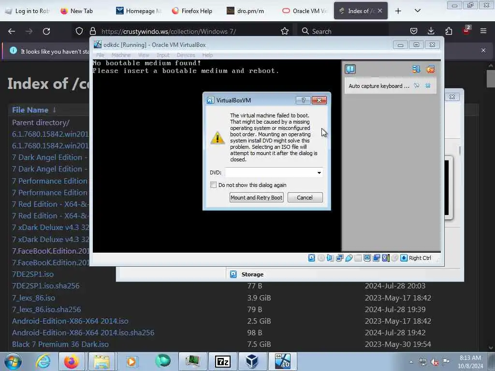Open VirtualBox Manager cube icon in taskbar
Viewport: 495px width, 371px height.
pos(252,361)
